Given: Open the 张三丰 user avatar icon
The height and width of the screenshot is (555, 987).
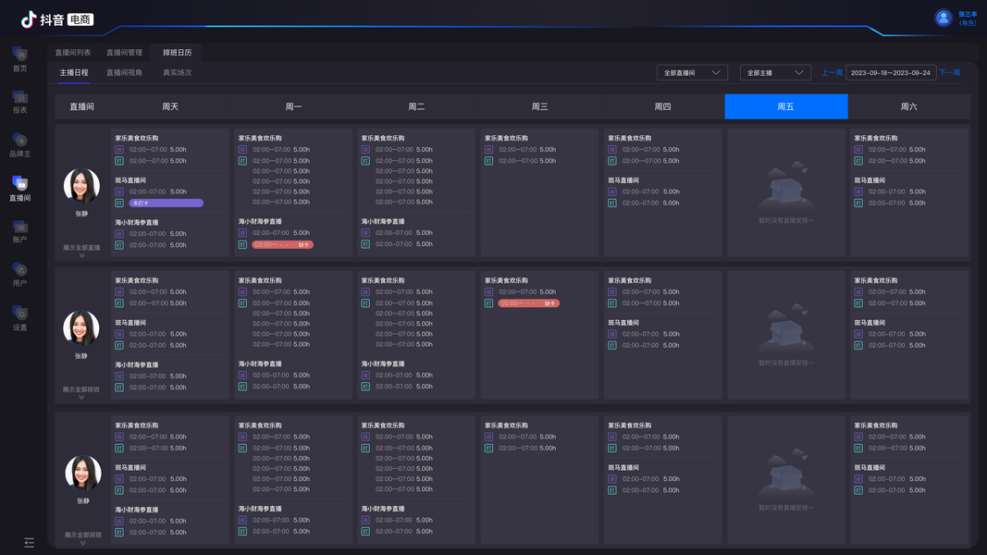Looking at the screenshot, I should pos(943,18).
